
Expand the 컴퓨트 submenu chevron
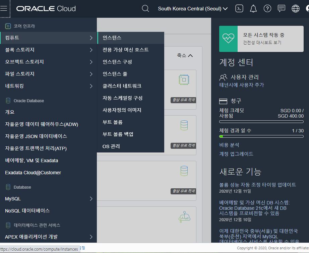tap(91, 38)
